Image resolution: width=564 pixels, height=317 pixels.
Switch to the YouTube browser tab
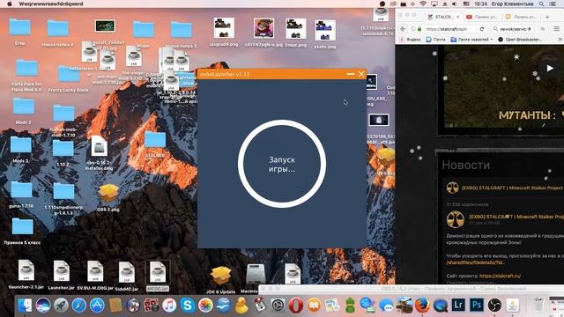pos(483,17)
